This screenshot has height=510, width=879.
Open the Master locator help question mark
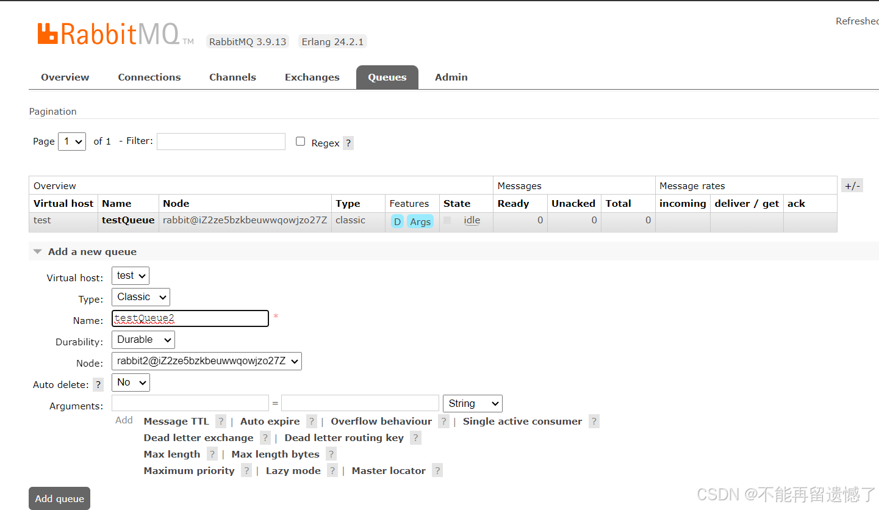pyautogui.click(x=437, y=470)
